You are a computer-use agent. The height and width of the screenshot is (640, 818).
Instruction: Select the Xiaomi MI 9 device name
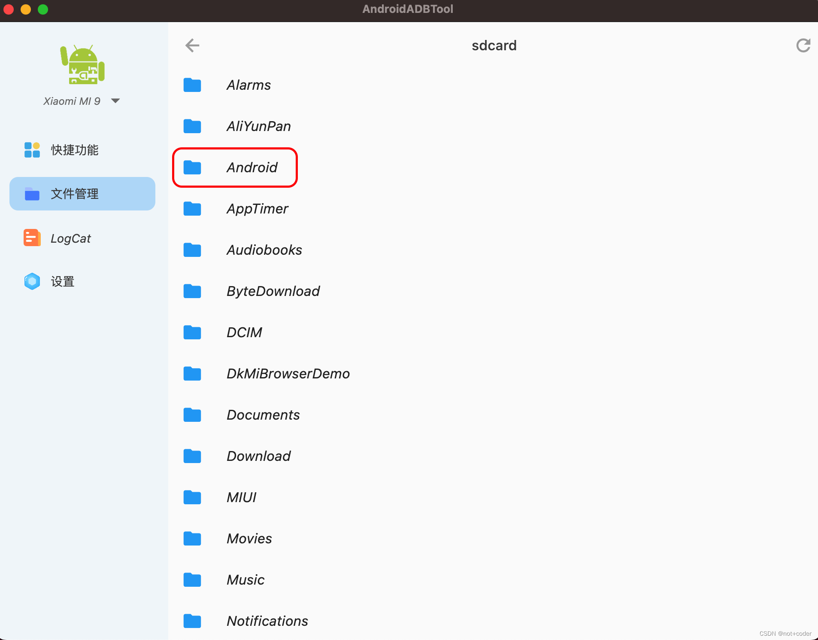[x=72, y=101]
